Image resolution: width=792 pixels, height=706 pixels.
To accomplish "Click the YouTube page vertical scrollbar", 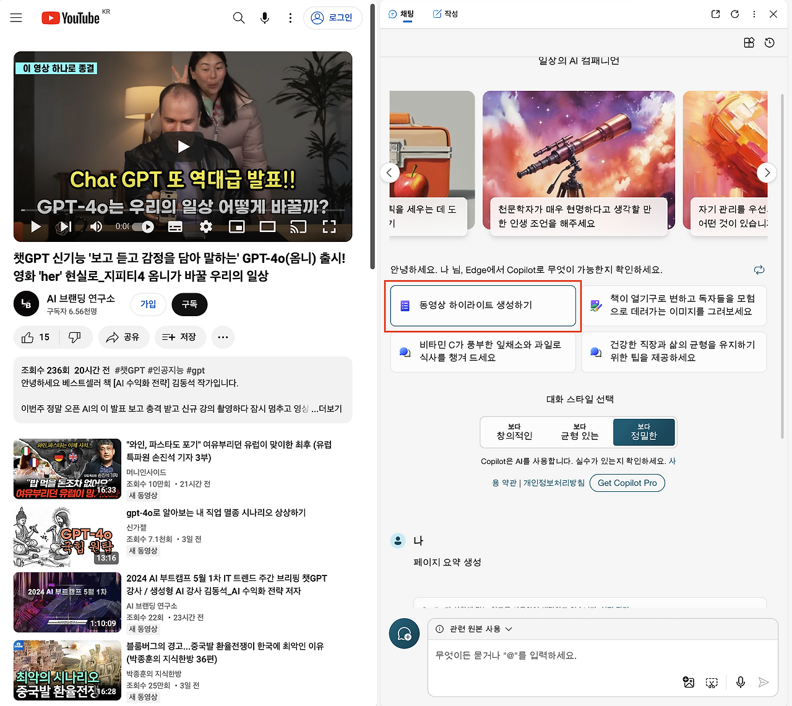I will 372,136.
